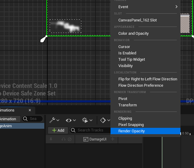Focus the animation search field
This screenshot has height=168, width=194.
(32, 119)
